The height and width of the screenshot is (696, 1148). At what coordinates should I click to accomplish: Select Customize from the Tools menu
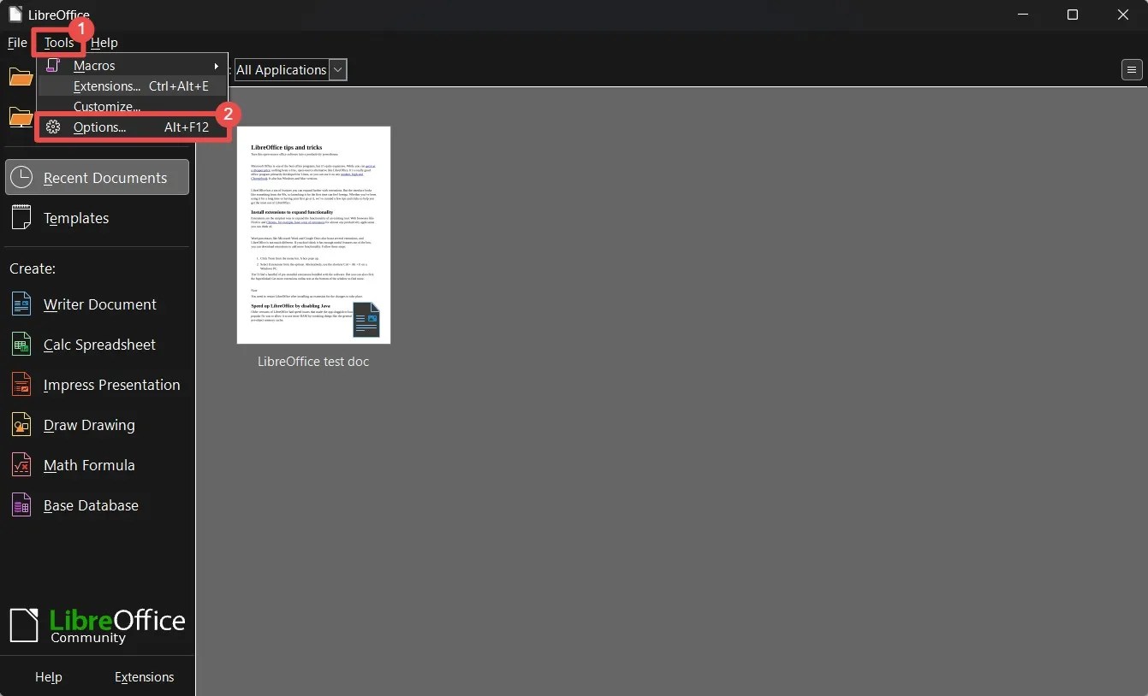point(107,106)
